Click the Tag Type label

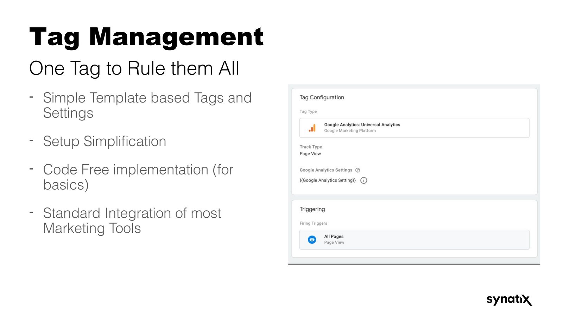point(308,112)
